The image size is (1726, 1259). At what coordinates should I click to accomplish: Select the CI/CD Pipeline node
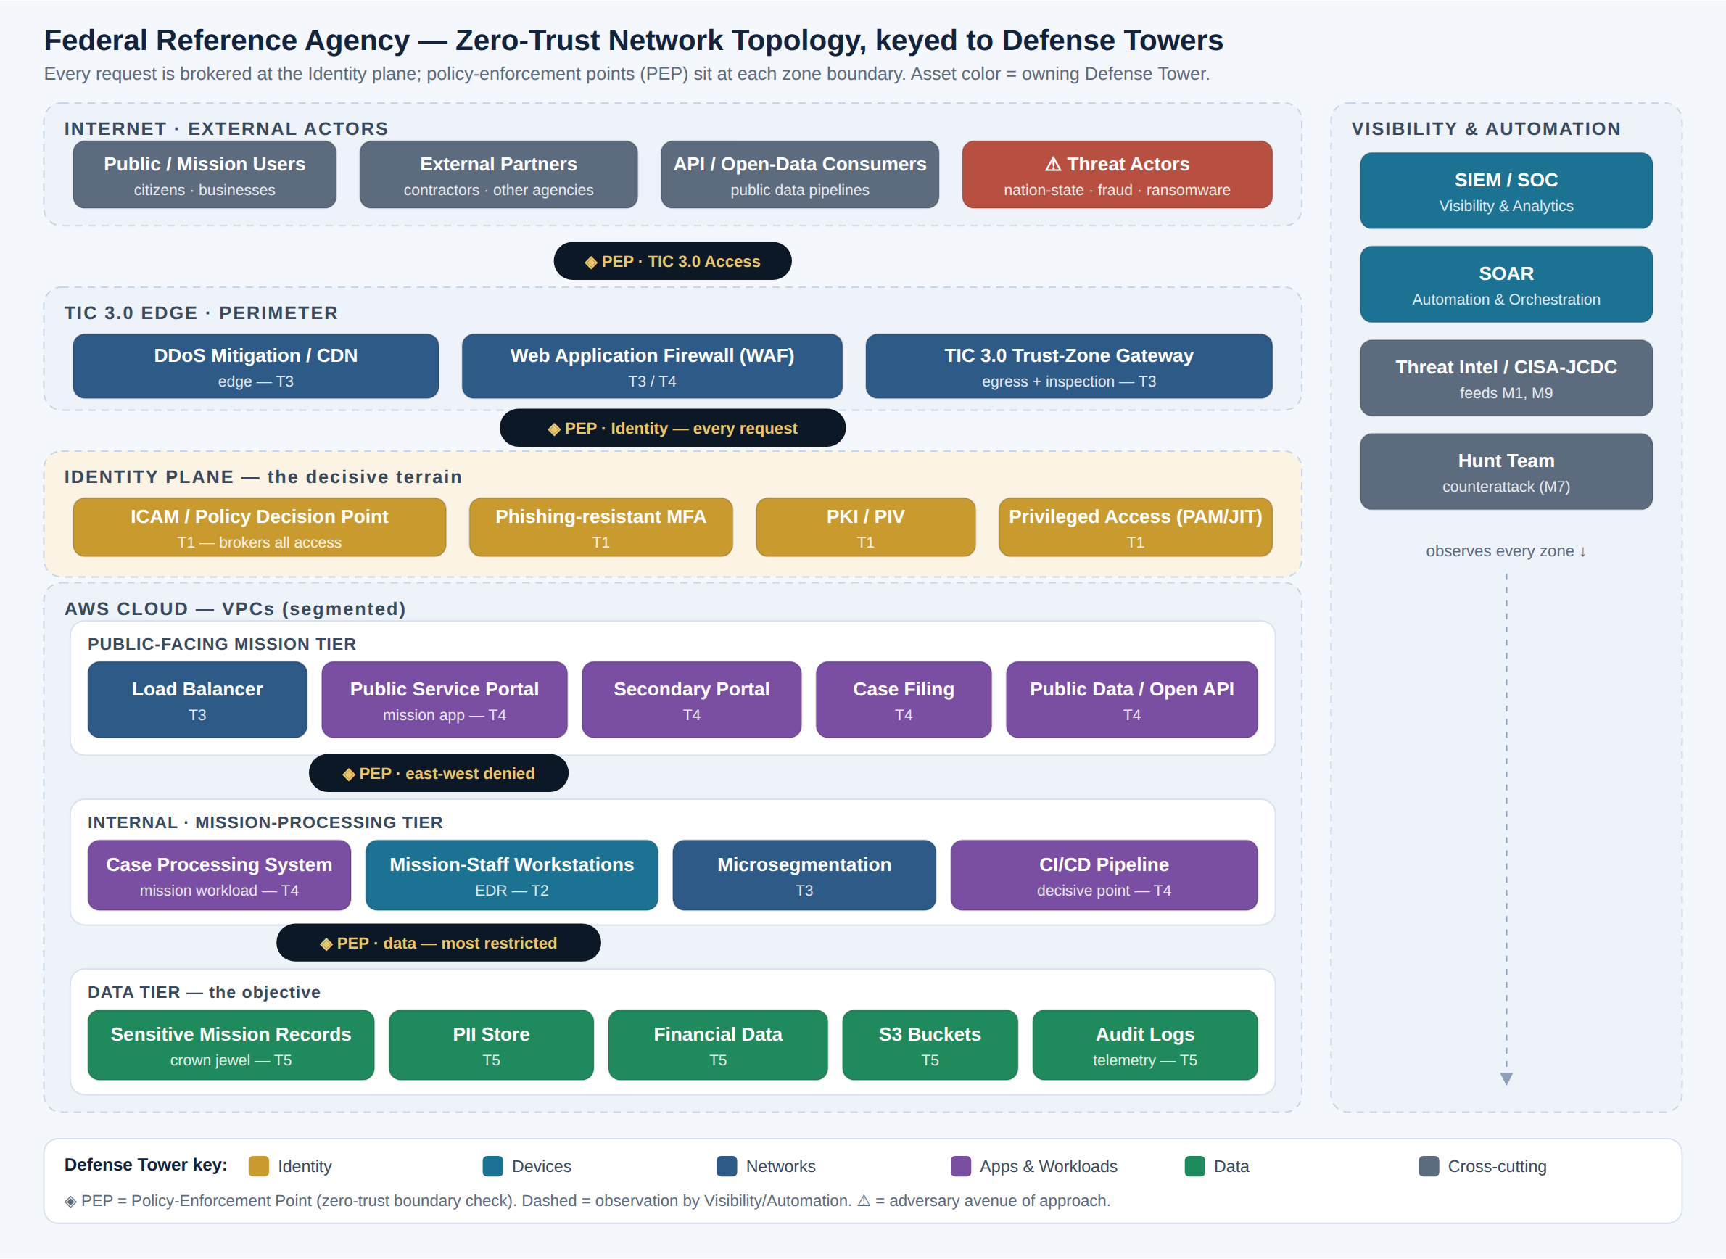(1104, 875)
